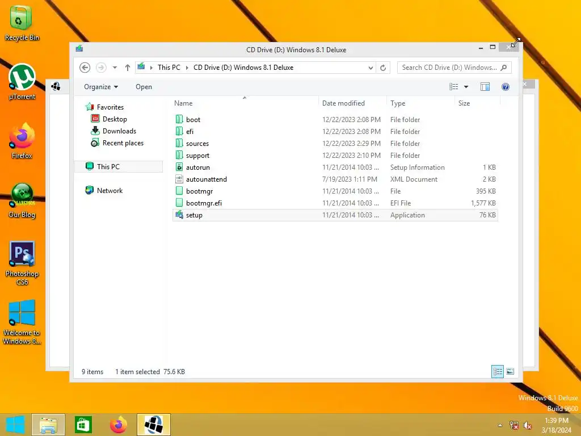
Task: Click the muted volume tray icon
Action: 527,425
